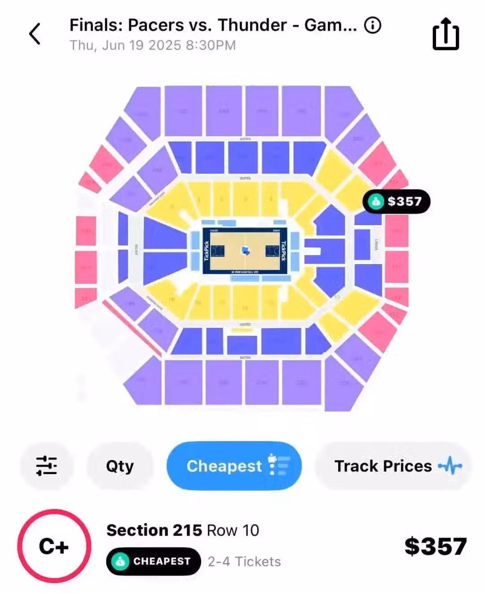The height and width of the screenshot is (593, 485).
Task: Select the $357 price pin on map
Action: pos(397,201)
